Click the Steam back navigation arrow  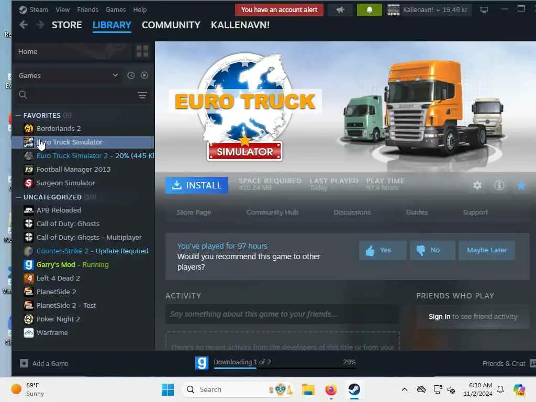pos(23,25)
